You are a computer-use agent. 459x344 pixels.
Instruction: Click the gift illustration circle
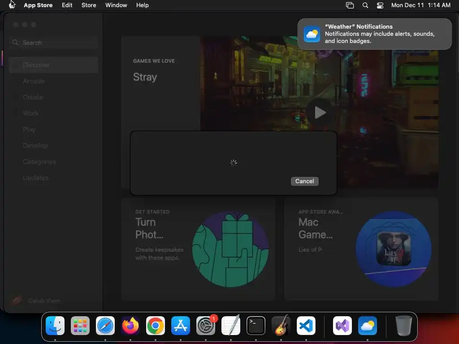[230, 249]
